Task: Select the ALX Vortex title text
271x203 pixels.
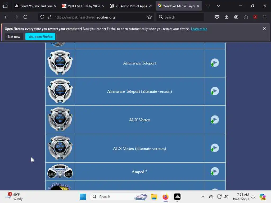Action: point(139,120)
